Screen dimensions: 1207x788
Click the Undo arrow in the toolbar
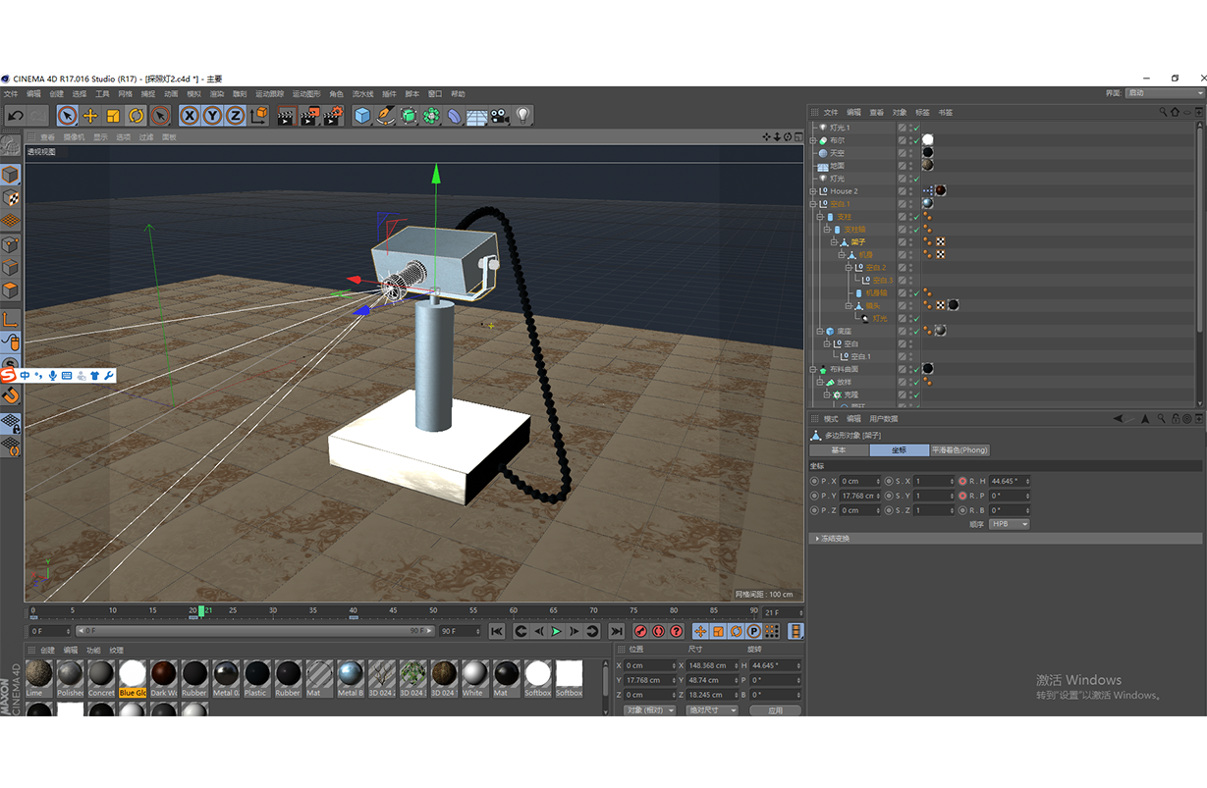(16, 116)
